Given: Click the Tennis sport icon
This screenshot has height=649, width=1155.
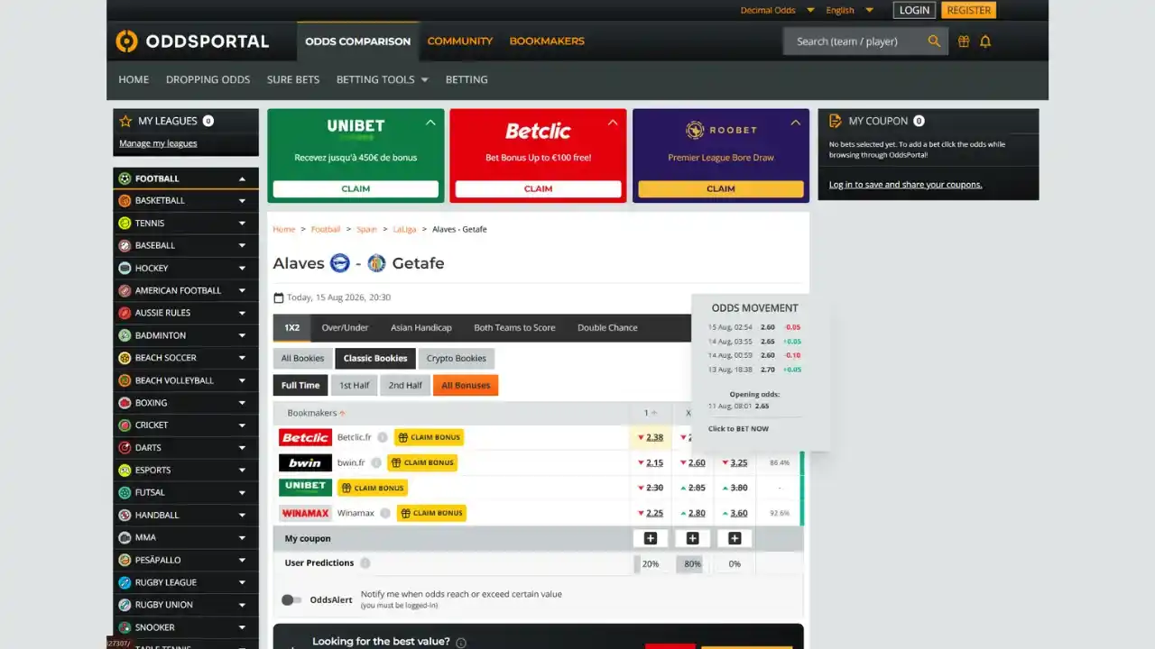Looking at the screenshot, I should (125, 223).
